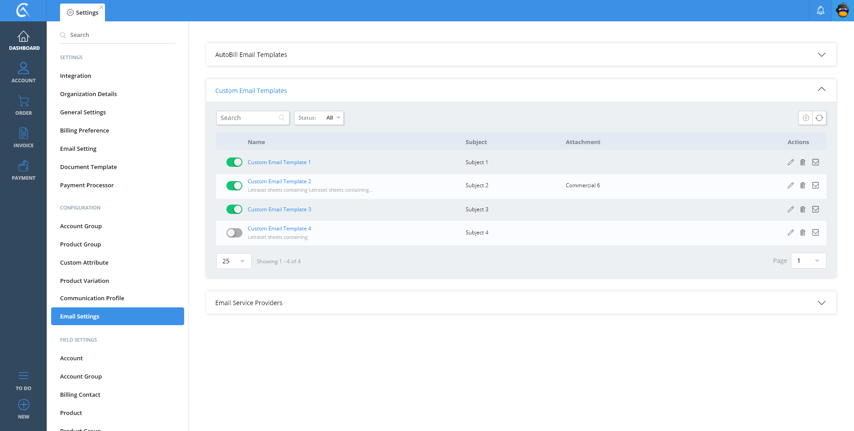
Task: Open the Invoice section in sidebar
Action: (x=23, y=137)
